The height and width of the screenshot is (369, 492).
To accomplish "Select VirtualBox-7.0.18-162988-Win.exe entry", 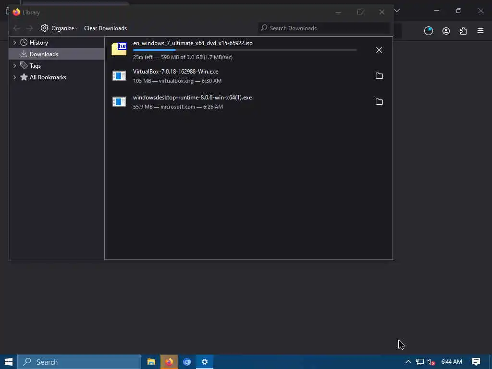I will pos(175,72).
